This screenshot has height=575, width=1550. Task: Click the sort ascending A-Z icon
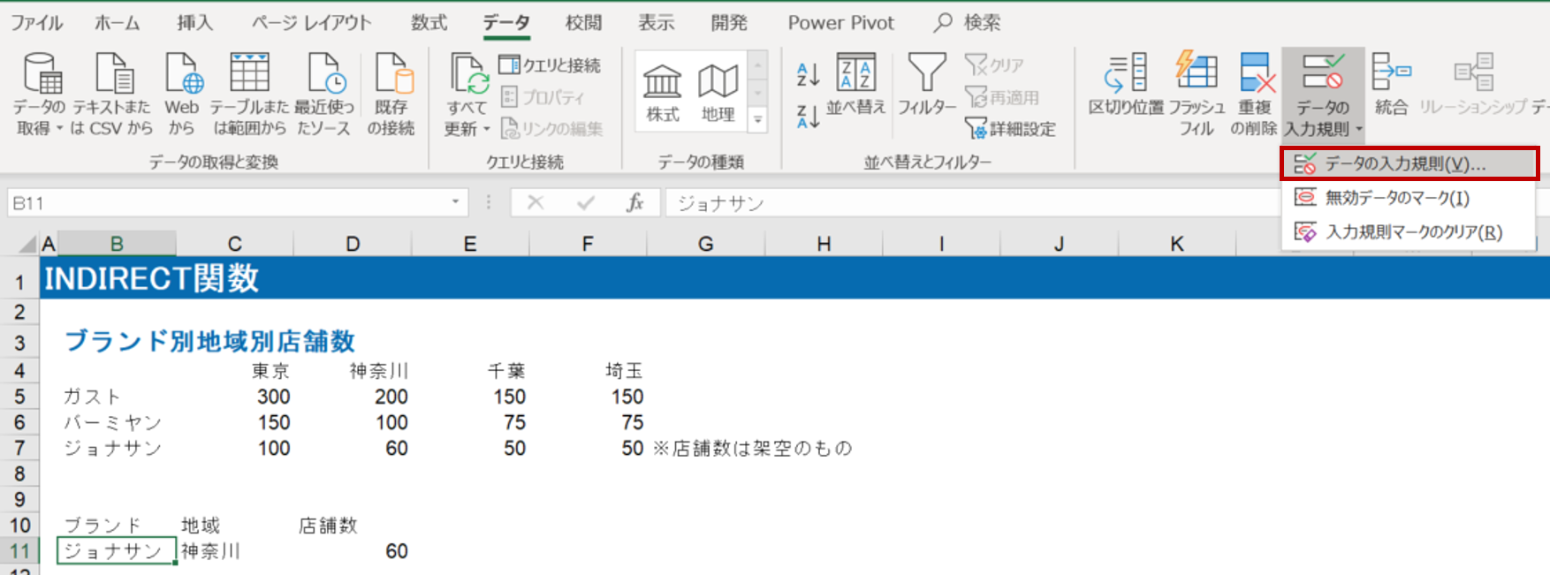coord(808,74)
